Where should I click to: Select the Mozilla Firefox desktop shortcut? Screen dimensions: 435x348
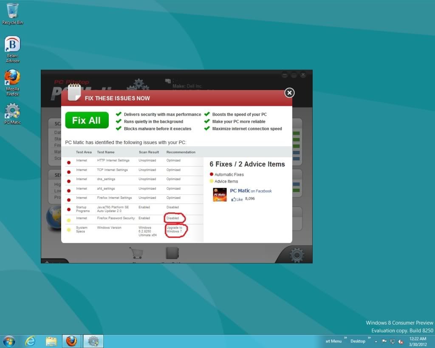(x=12, y=83)
